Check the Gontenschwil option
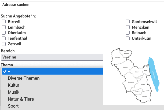This screenshot has height=110, width=164. [128, 22]
